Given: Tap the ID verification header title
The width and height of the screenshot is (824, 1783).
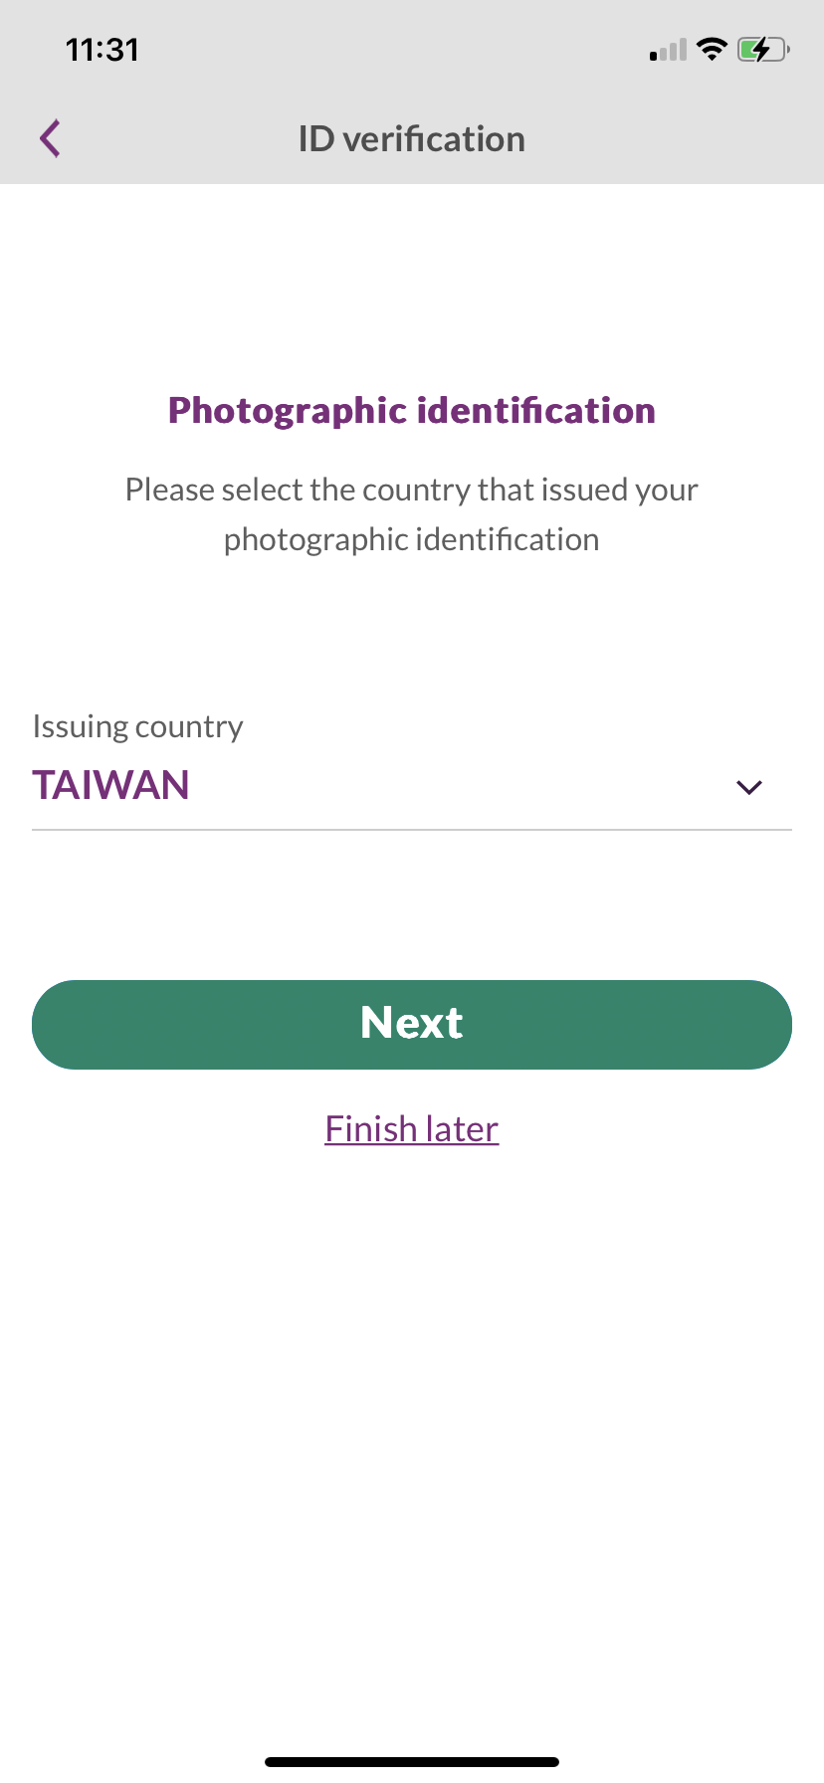Looking at the screenshot, I should click(x=411, y=139).
